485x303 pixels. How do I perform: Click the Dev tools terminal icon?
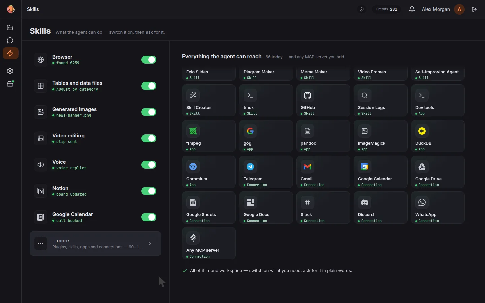422,95
